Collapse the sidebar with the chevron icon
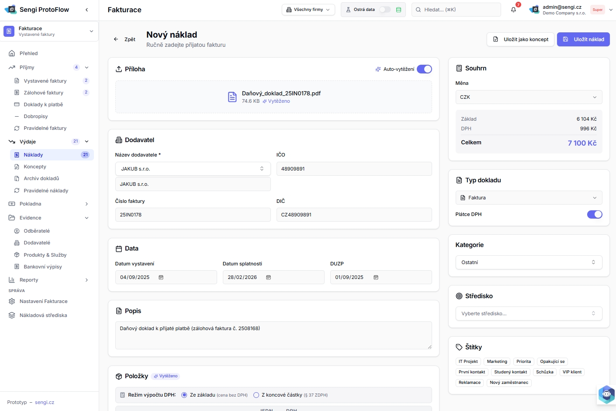Screen dimensions: 616x411 tap(87, 10)
